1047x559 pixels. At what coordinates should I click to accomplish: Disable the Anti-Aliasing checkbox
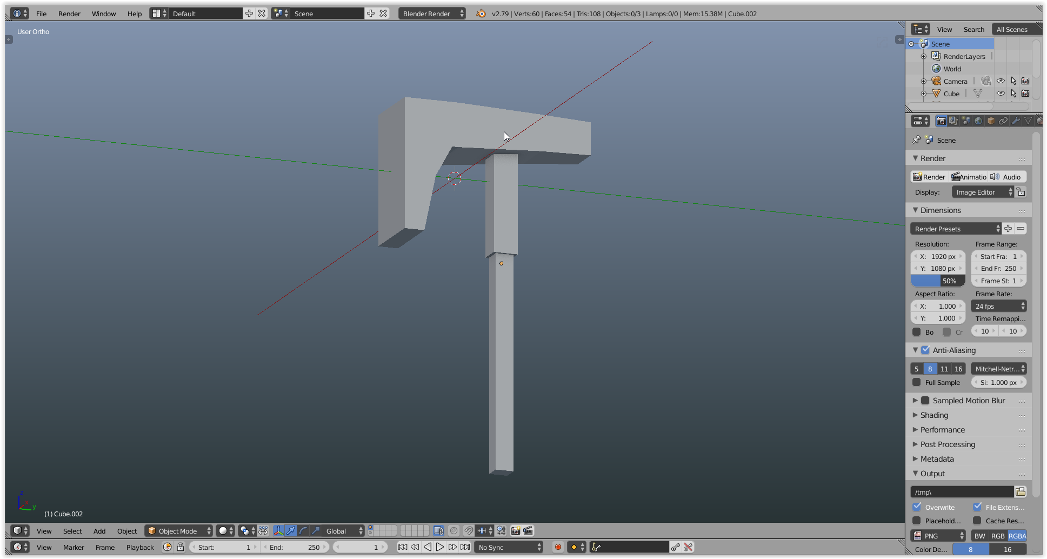click(925, 350)
